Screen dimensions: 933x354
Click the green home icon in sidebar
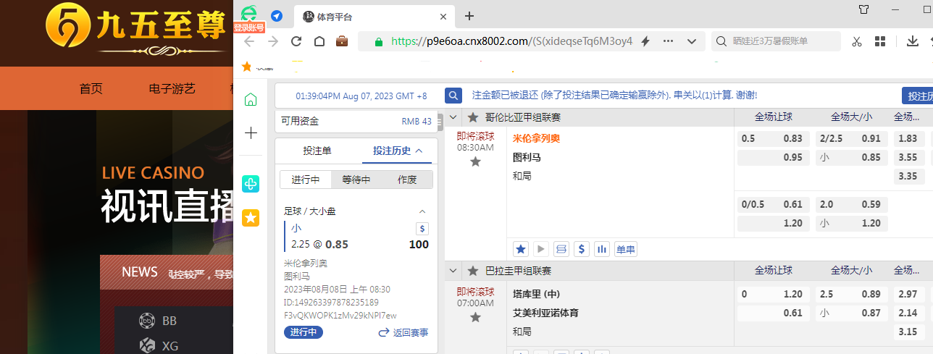251,99
